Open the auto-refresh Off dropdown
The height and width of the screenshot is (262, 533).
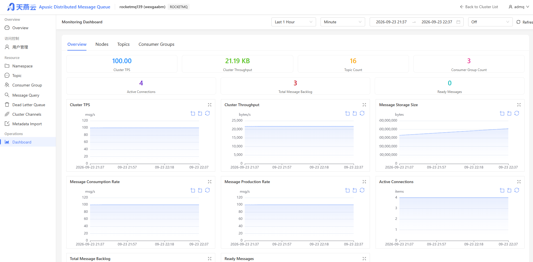click(x=490, y=22)
